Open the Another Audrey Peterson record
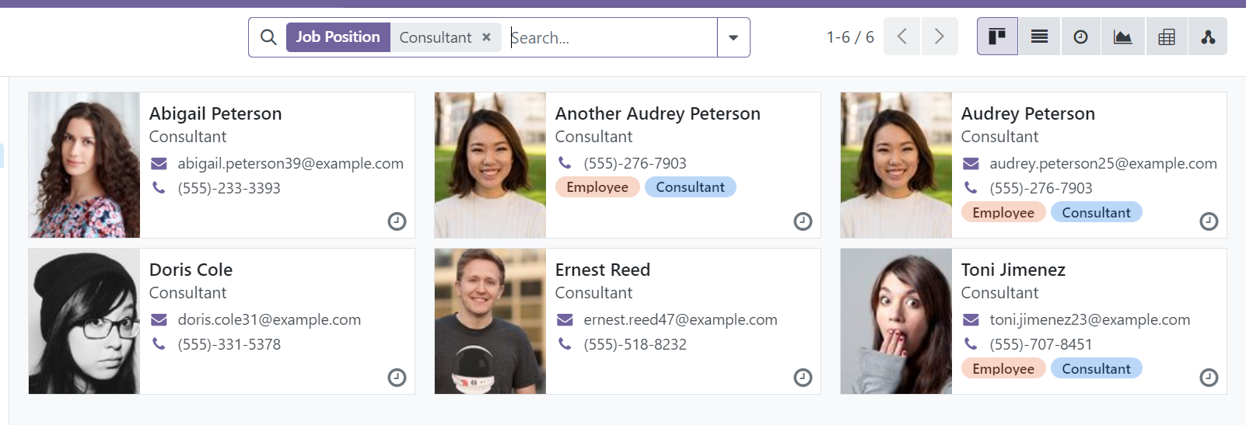The image size is (1246, 425). pyautogui.click(x=657, y=113)
